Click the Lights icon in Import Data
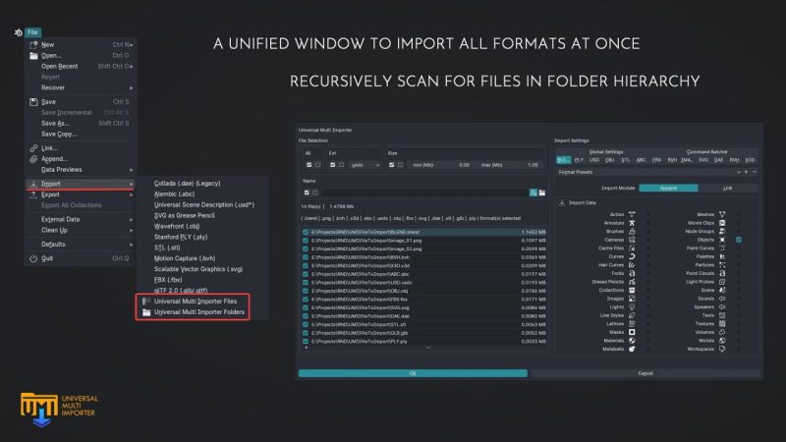786x442 pixels. point(633,306)
